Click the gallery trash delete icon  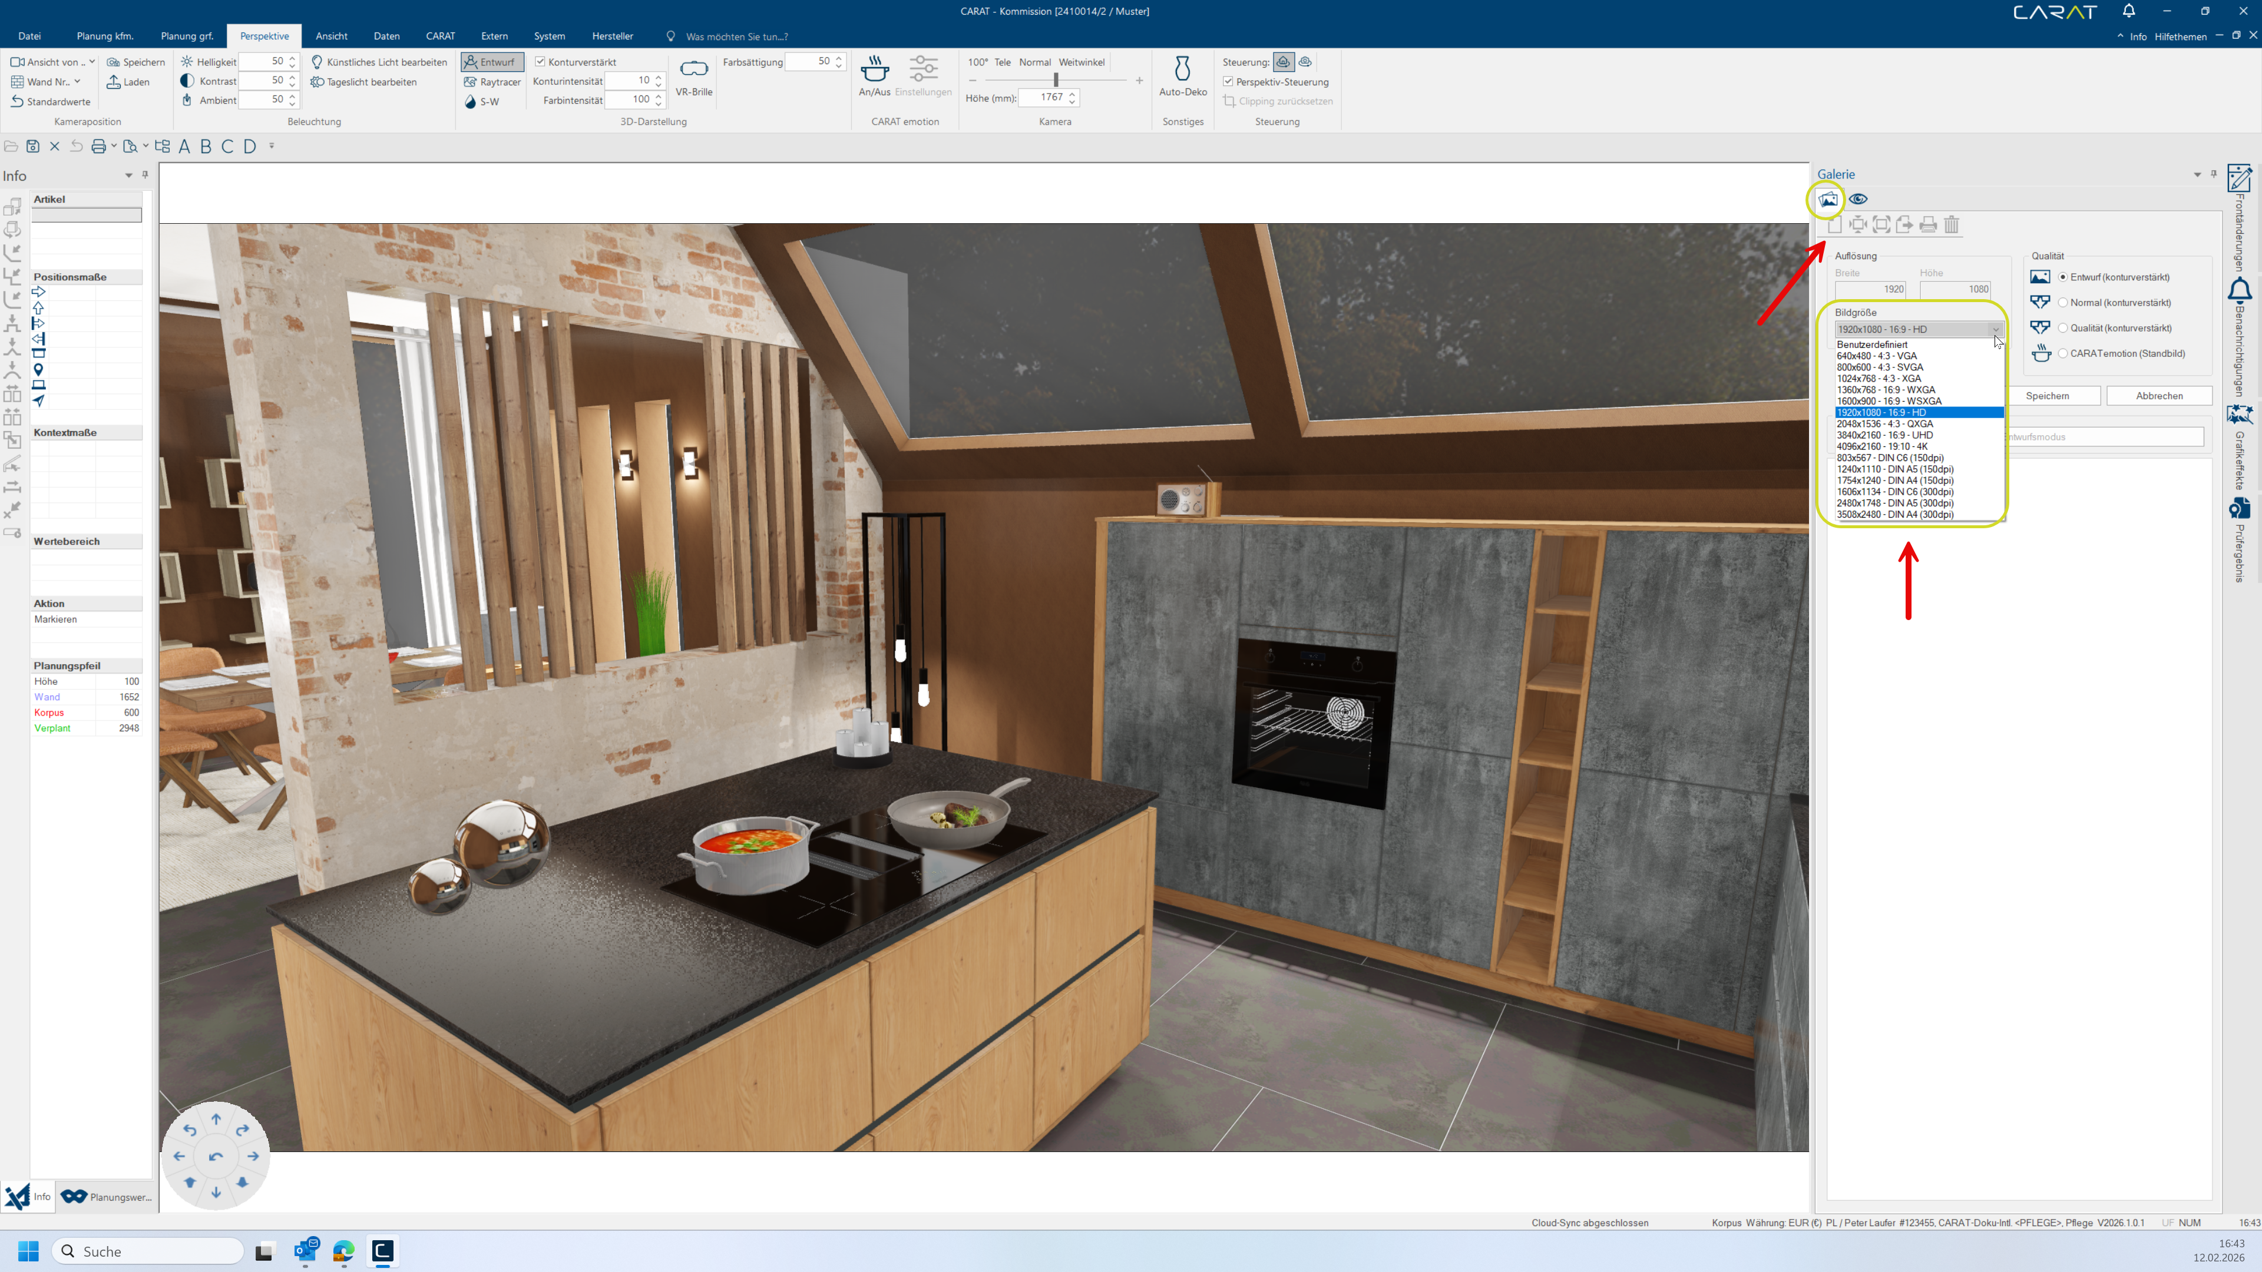point(1951,225)
